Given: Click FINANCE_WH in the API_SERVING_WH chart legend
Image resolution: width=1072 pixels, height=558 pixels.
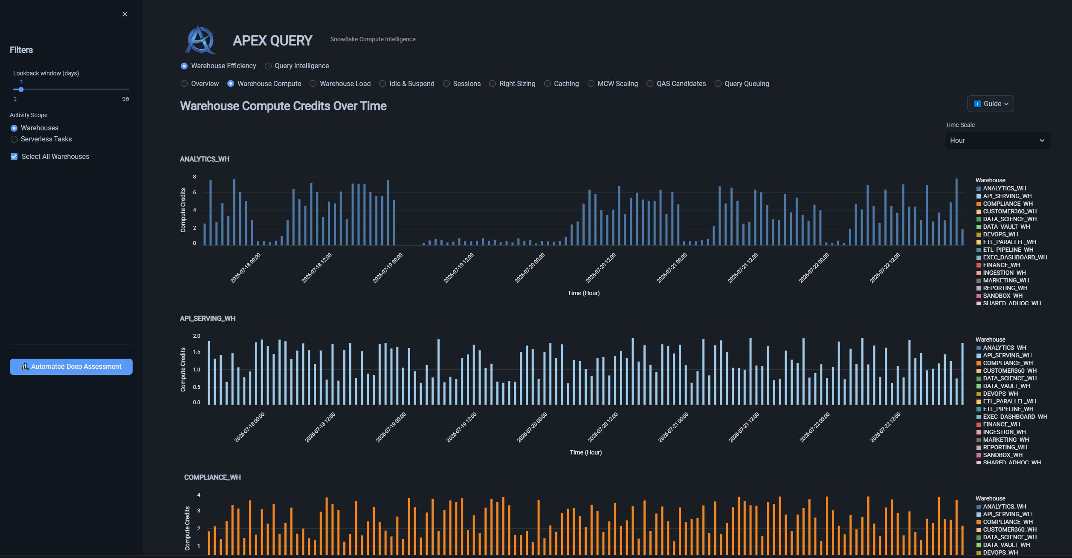Looking at the screenshot, I should click(998, 424).
